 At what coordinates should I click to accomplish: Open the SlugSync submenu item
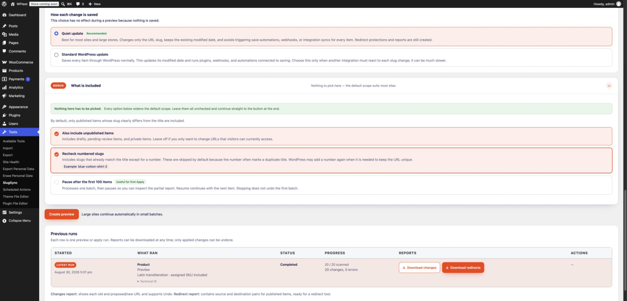[10, 183]
